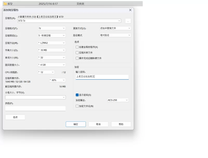Screen dimensions: 208x158
Task: Click the 1840 MB / 52 GB / 64 GB text
Action: pyautogui.click(x=18, y=82)
